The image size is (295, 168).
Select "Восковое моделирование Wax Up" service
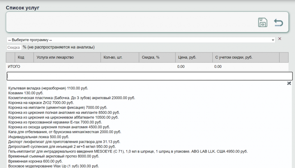point(53,166)
